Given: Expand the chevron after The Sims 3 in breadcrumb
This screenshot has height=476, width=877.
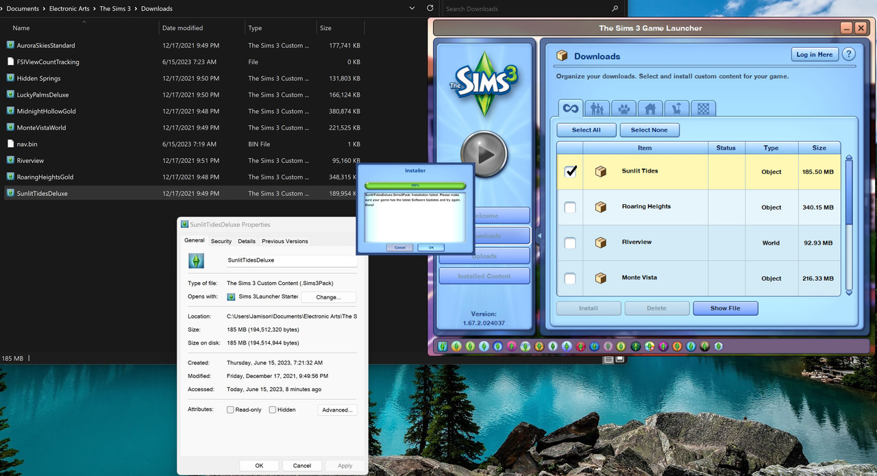Looking at the screenshot, I should pos(136,9).
